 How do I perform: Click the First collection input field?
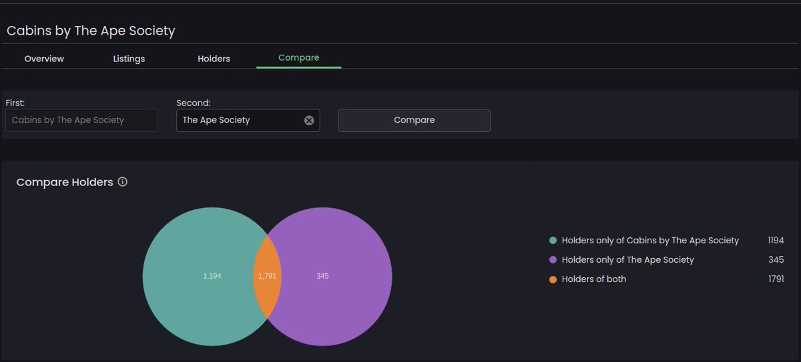click(x=81, y=120)
